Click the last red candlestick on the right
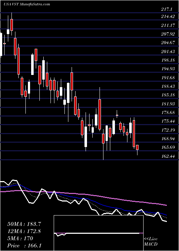This screenshot has height=251, width=179. click(x=137, y=147)
